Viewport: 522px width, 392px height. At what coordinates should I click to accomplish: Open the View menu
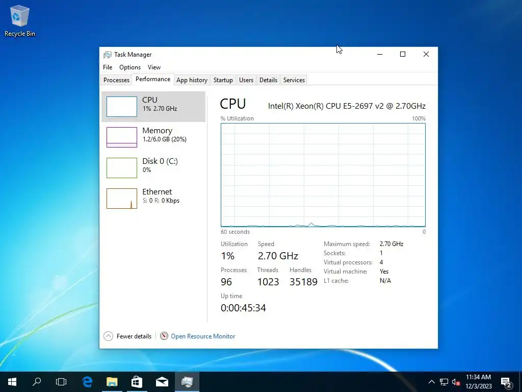click(x=154, y=67)
